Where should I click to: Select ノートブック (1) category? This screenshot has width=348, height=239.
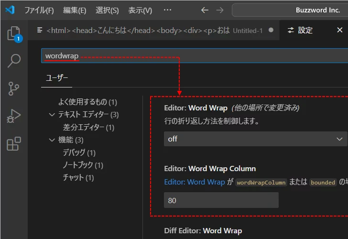pyautogui.click(x=83, y=165)
